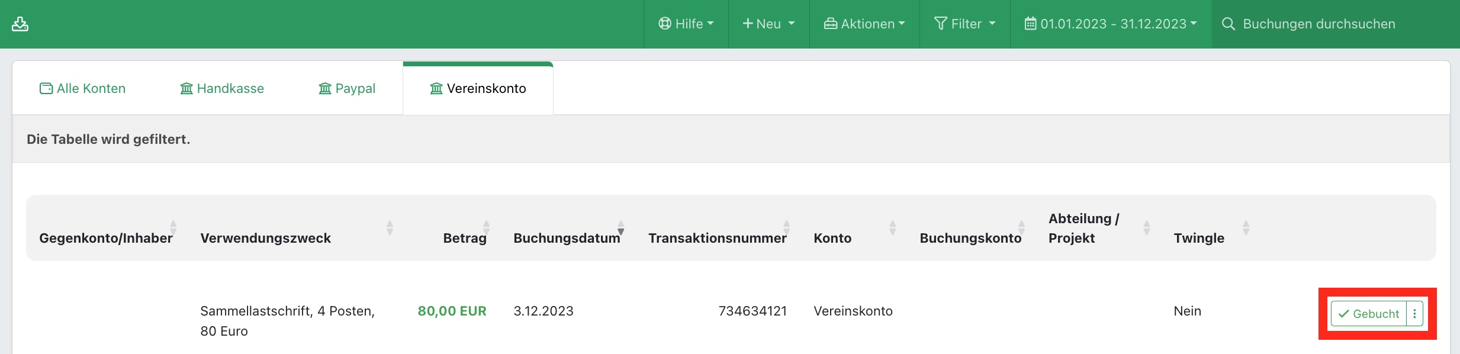Screen dimensions: 1460x354
Task: Expand the Neu dropdown
Action: pyautogui.click(x=768, y=24)
